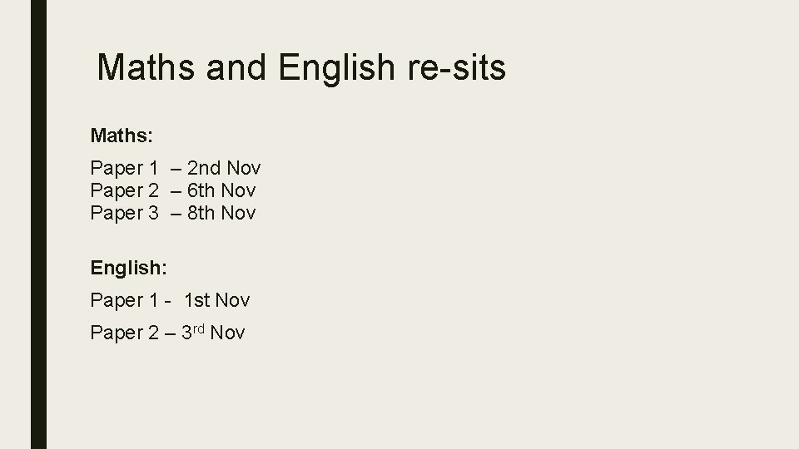Screen dimensions: 799x449
Task: Click the 'Paper 3 – 8th Nov' line
Action: tap(173, 213)
